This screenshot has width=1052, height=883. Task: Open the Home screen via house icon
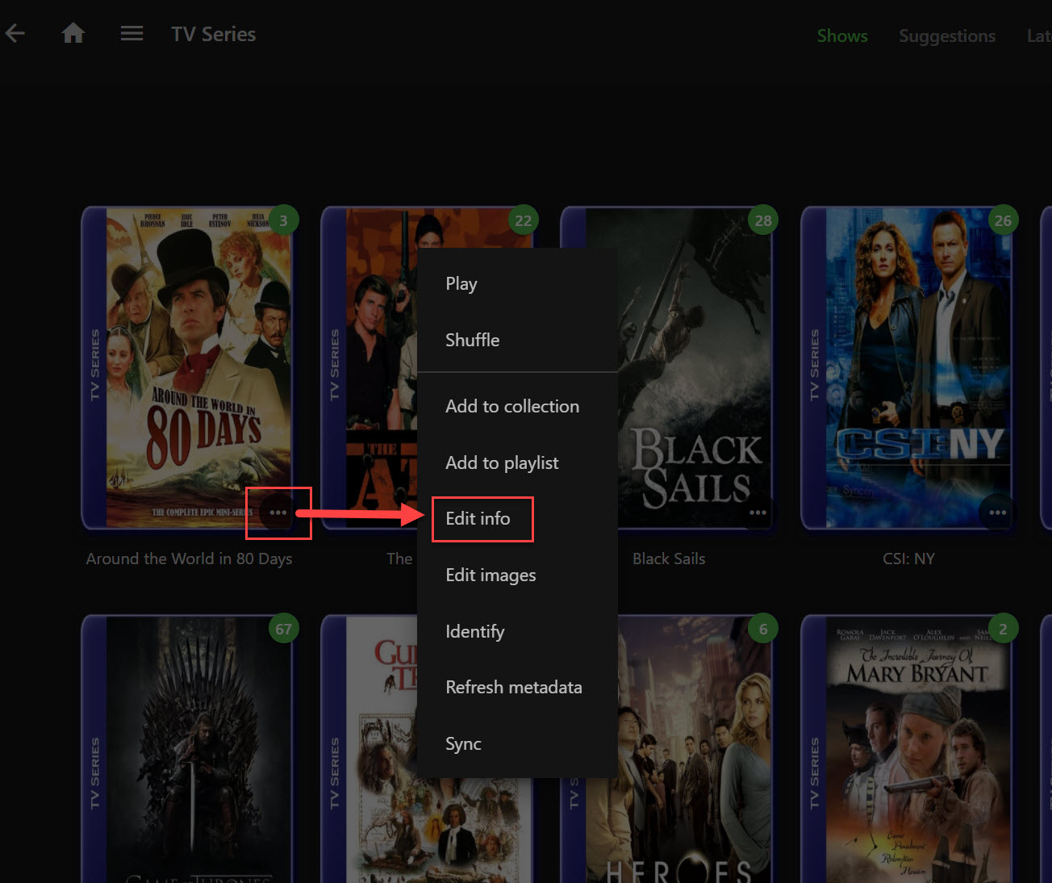[73, 34]
